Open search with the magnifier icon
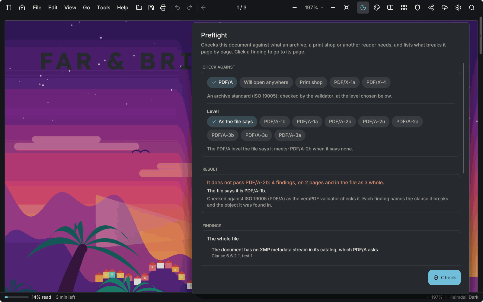This screenshot has height=302, width=483. [x=472, y=8]
